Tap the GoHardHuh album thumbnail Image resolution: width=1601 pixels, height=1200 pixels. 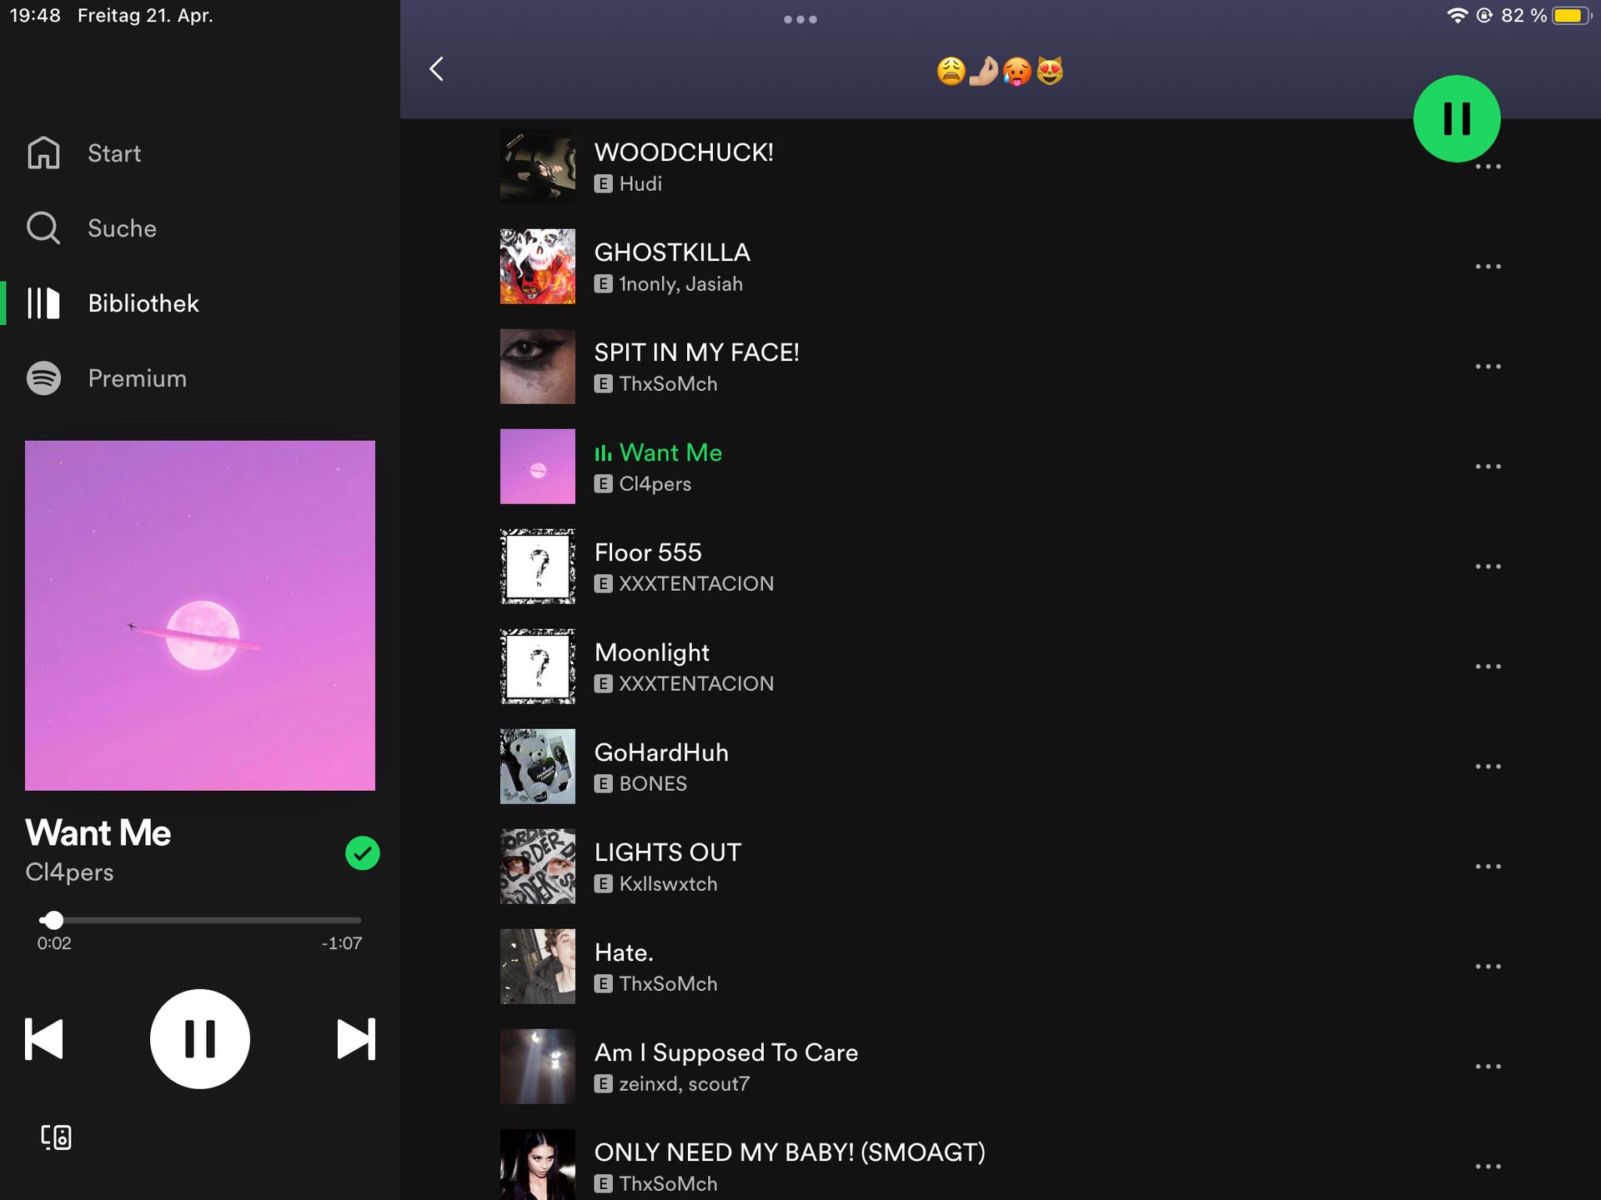click(538, 767)
